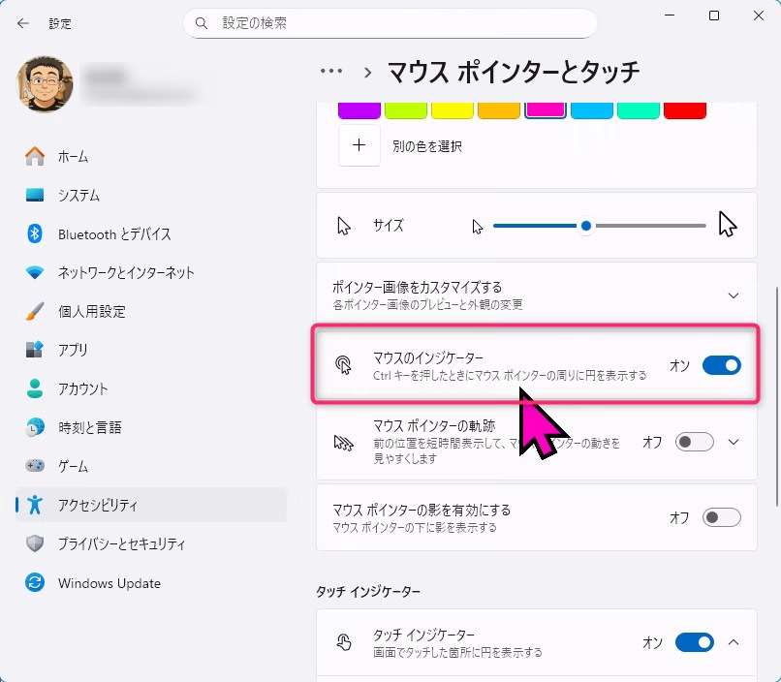Click the プライバシーとセキュリティ shield icon
Image resolution: width=781 pixels, height=682 pixels.
(35, 544)
